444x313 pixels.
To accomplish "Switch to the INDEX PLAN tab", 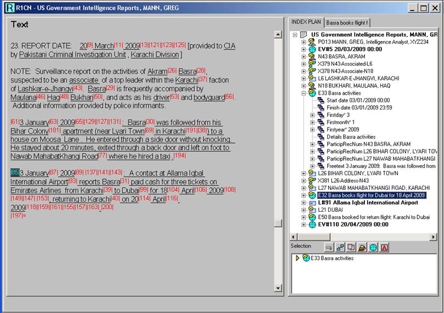I will (x=306, y=22).
